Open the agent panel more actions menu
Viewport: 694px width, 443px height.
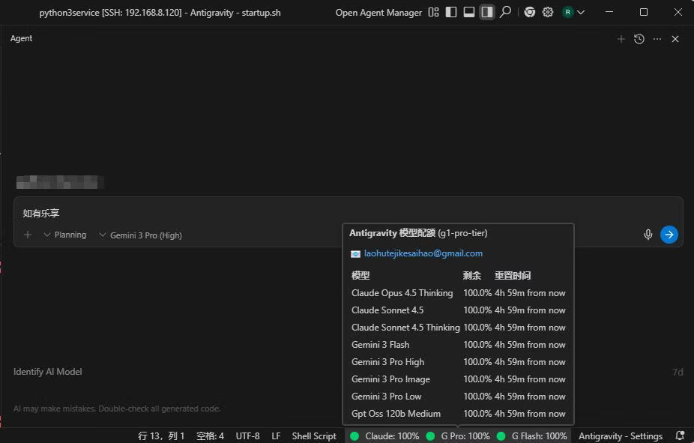click(x=657, y=39)
